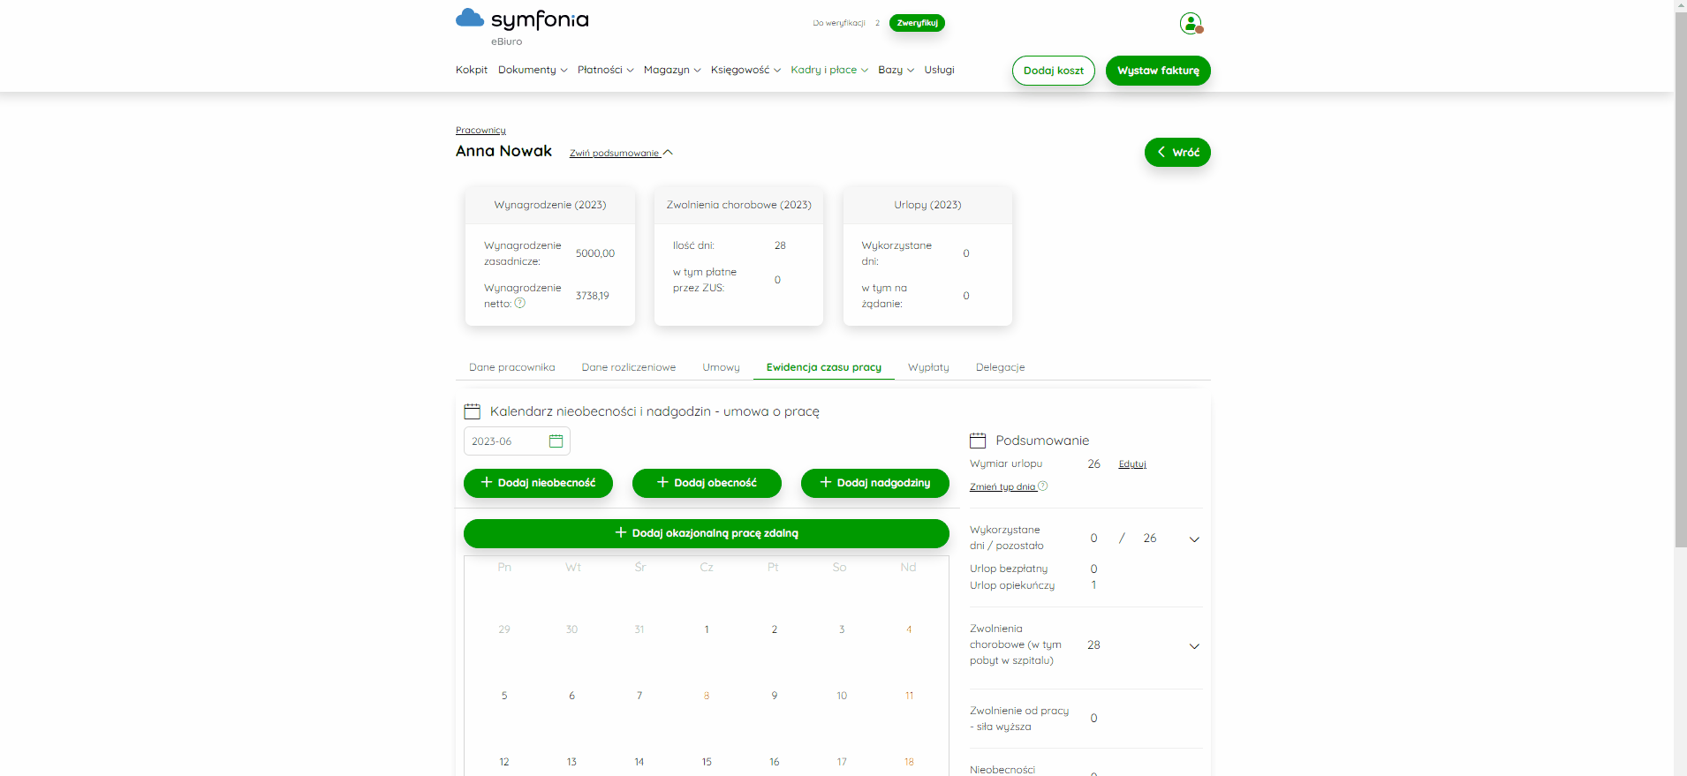
Task: Click the calendar icon beside Podsumowanie heading
Action: [x=978, y=441]
